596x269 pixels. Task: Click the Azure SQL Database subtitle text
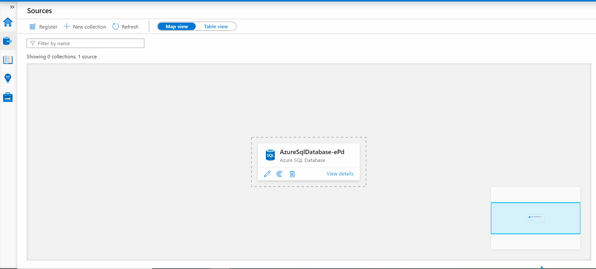(302, 160)
